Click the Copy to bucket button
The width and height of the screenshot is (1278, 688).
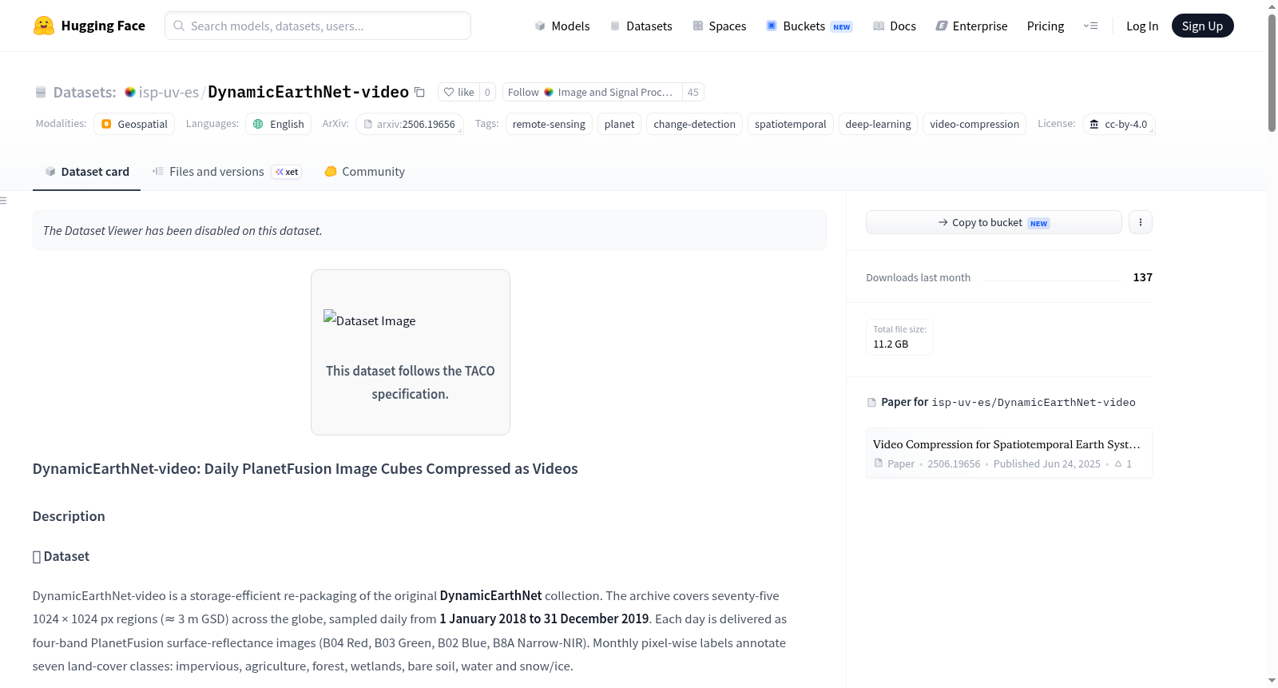pos(994,222)
